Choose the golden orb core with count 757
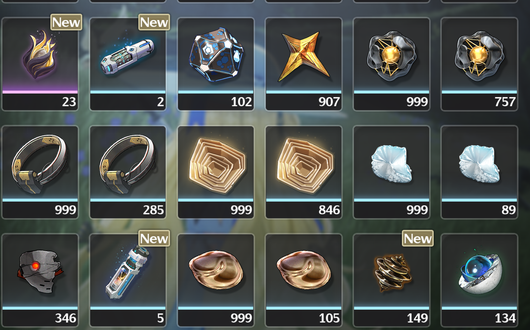The width and height of the screenshot is (530, 330). pos(479,64)
